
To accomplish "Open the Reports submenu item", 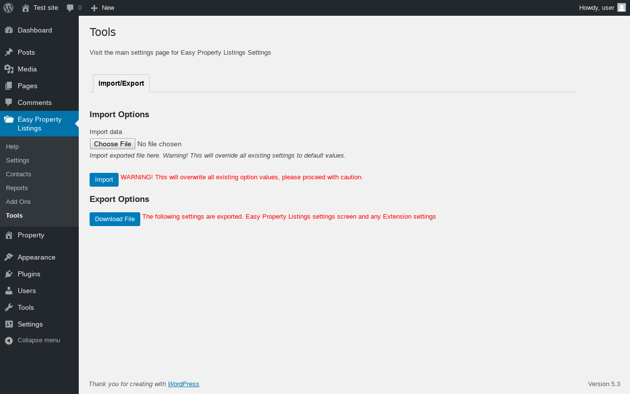I will point(17,188).
